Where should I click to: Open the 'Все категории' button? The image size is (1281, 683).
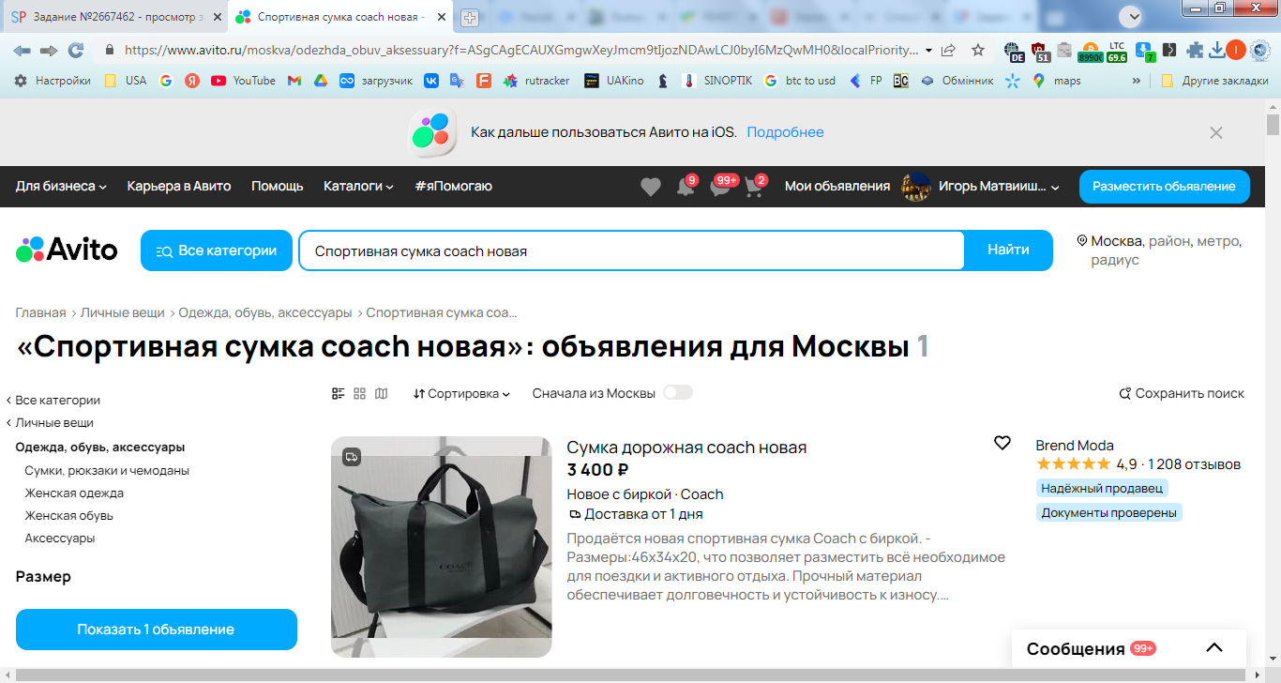(x=217, y=250)
